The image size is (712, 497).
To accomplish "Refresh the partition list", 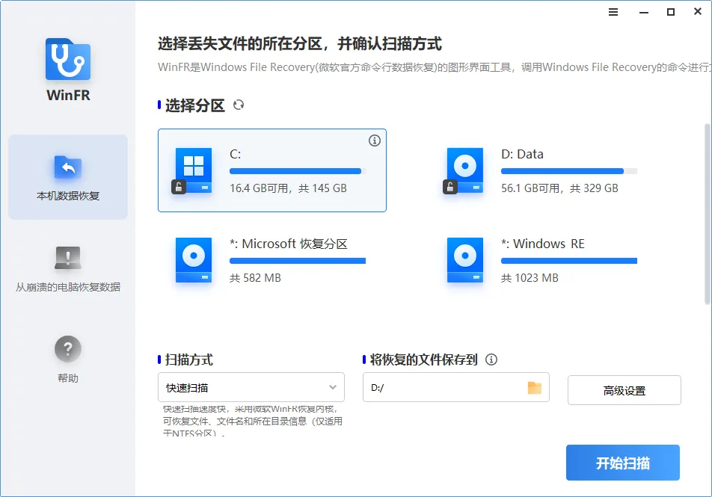I will [x=239, y=105].
